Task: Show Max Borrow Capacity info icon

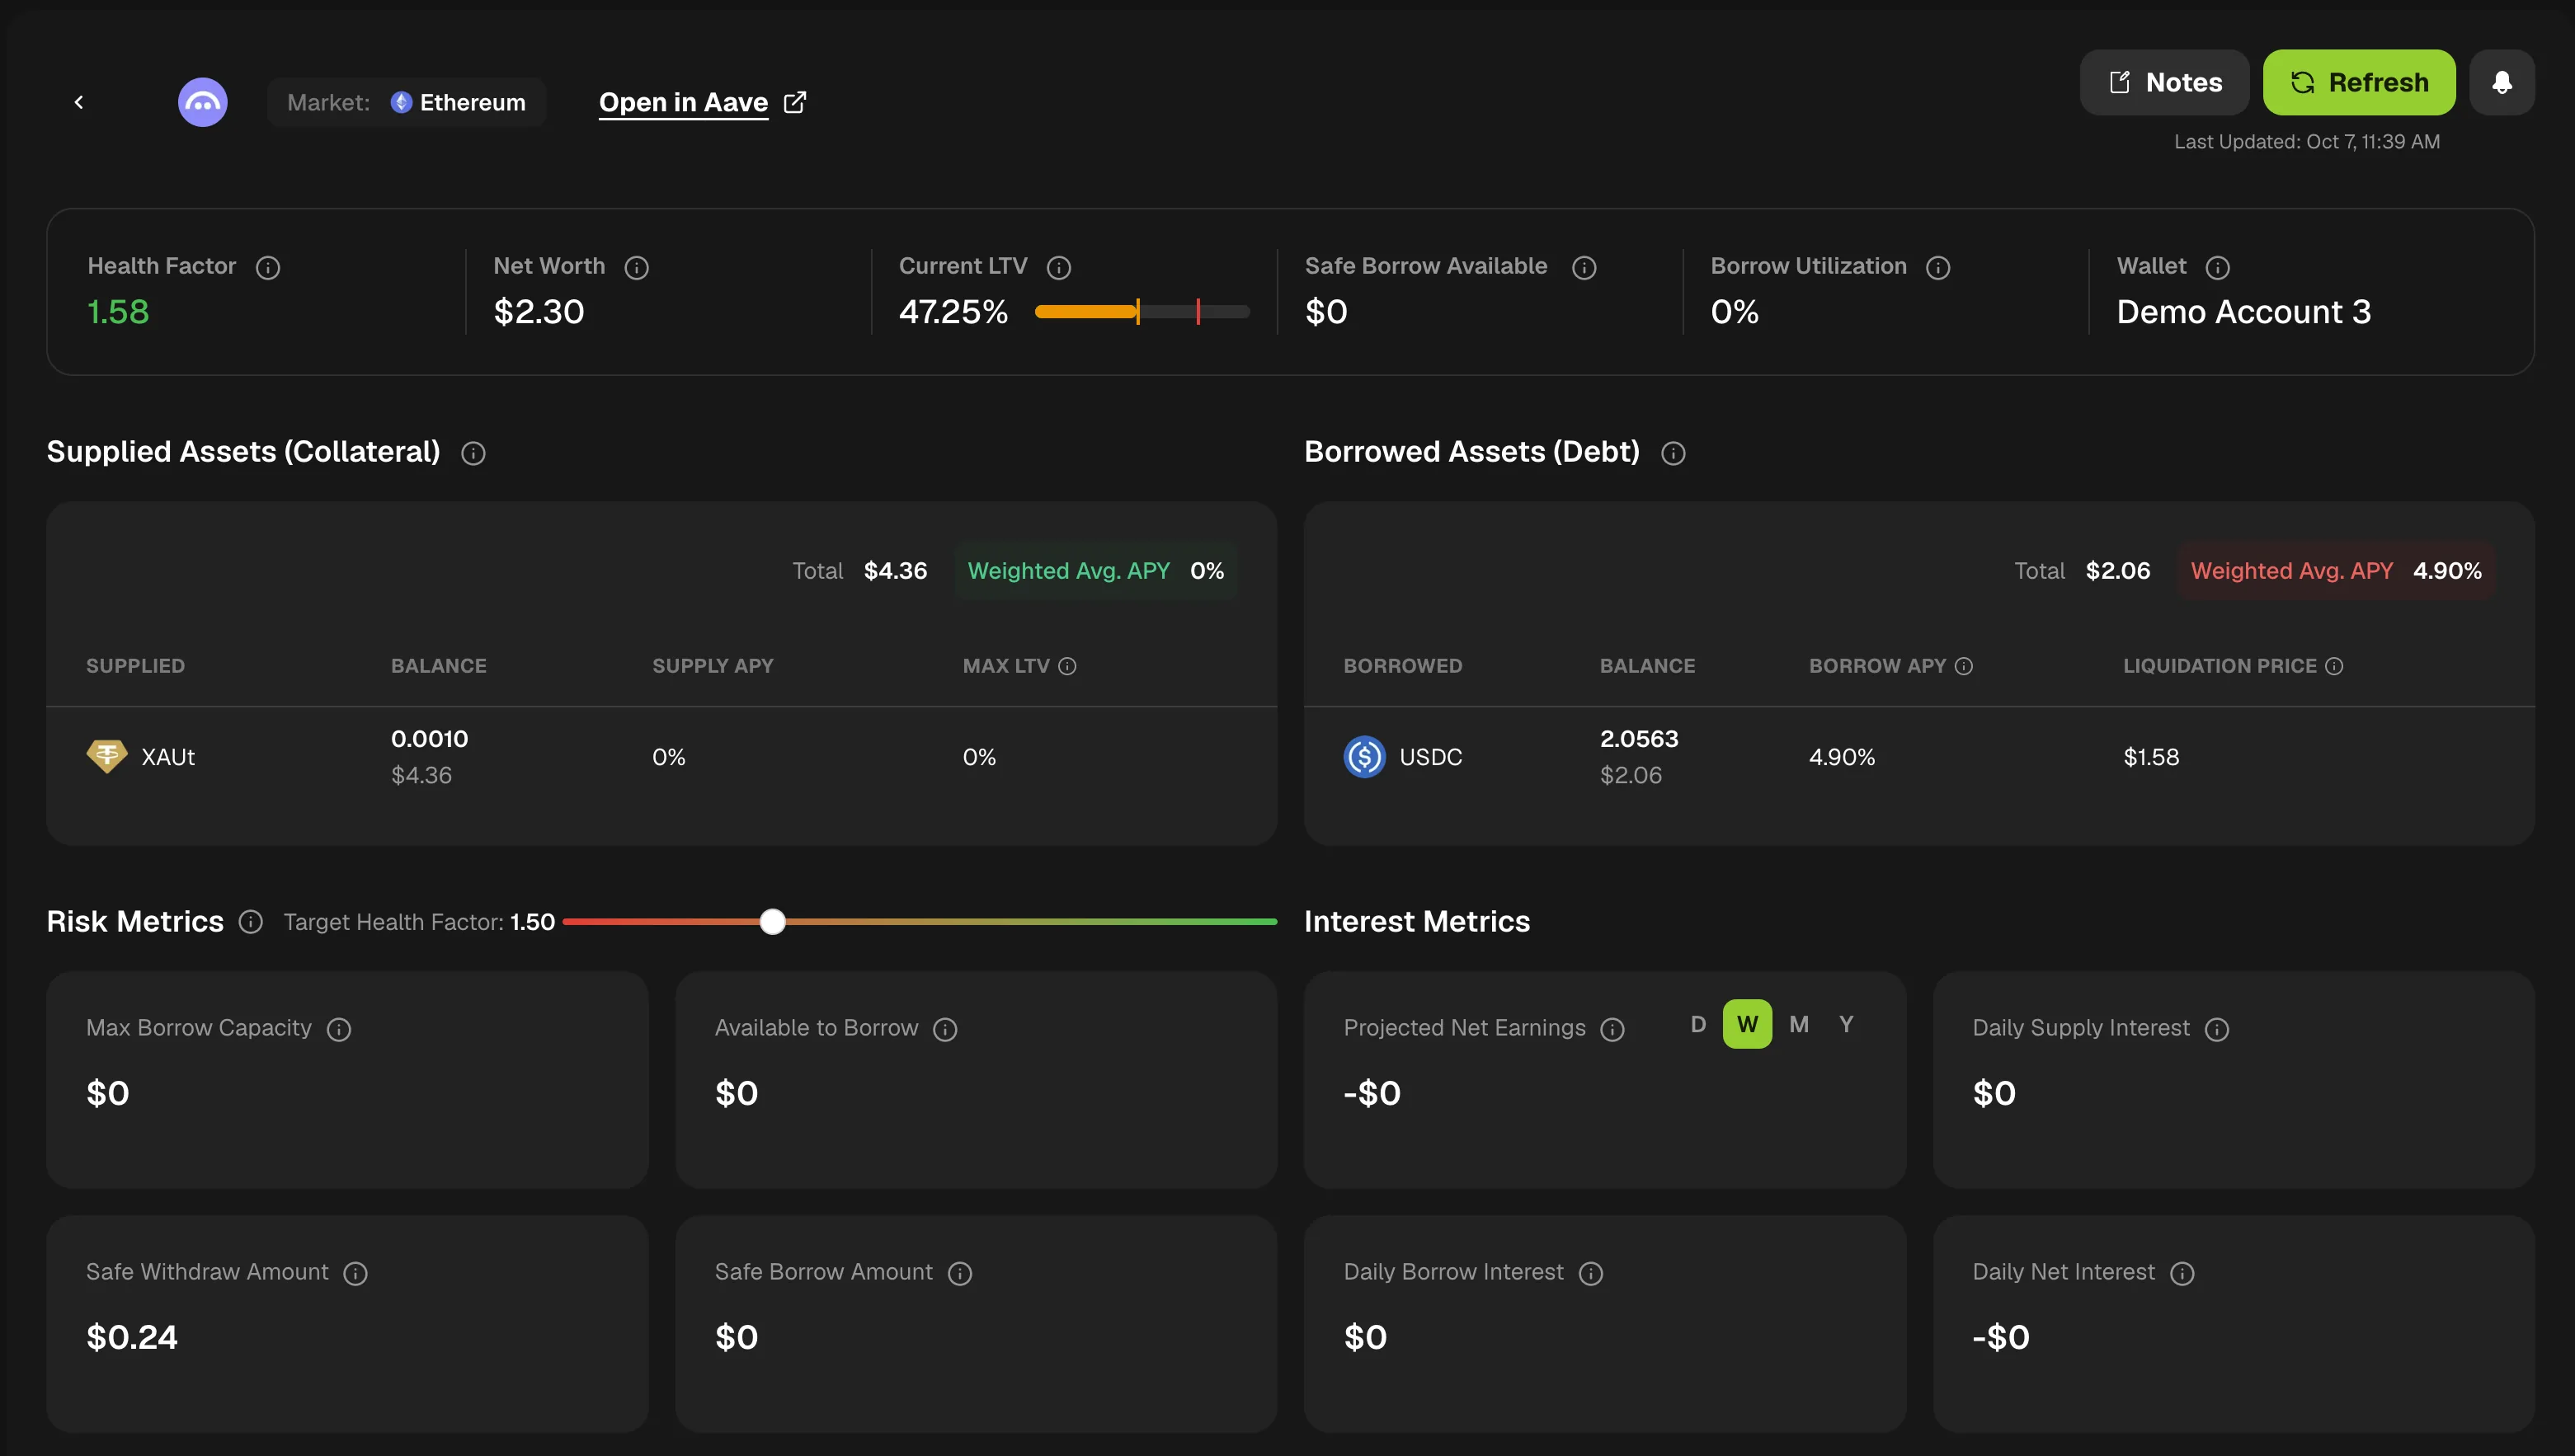Action: coord(339,1029)
